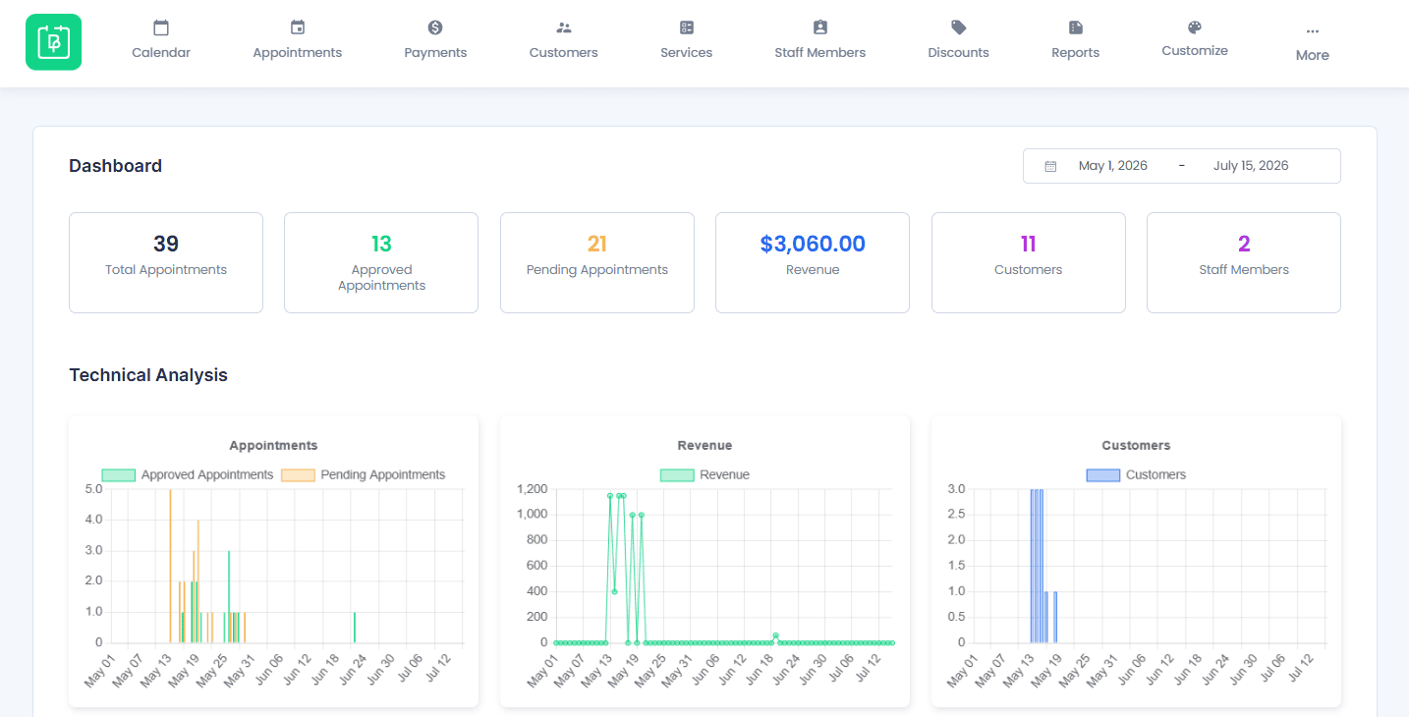Click the Staff Members badge icon
Image resolution: width=1409 pixels, height=717 pixels.
click(x=820, y=28)
